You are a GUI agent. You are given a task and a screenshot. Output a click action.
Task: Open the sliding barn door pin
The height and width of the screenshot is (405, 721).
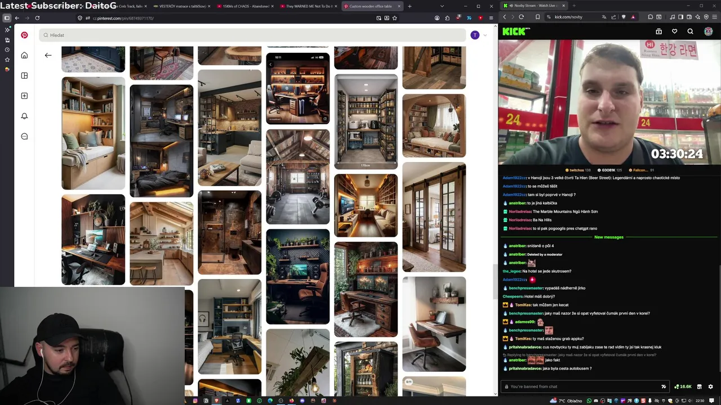pyautogui.click(x=434, y=217)
